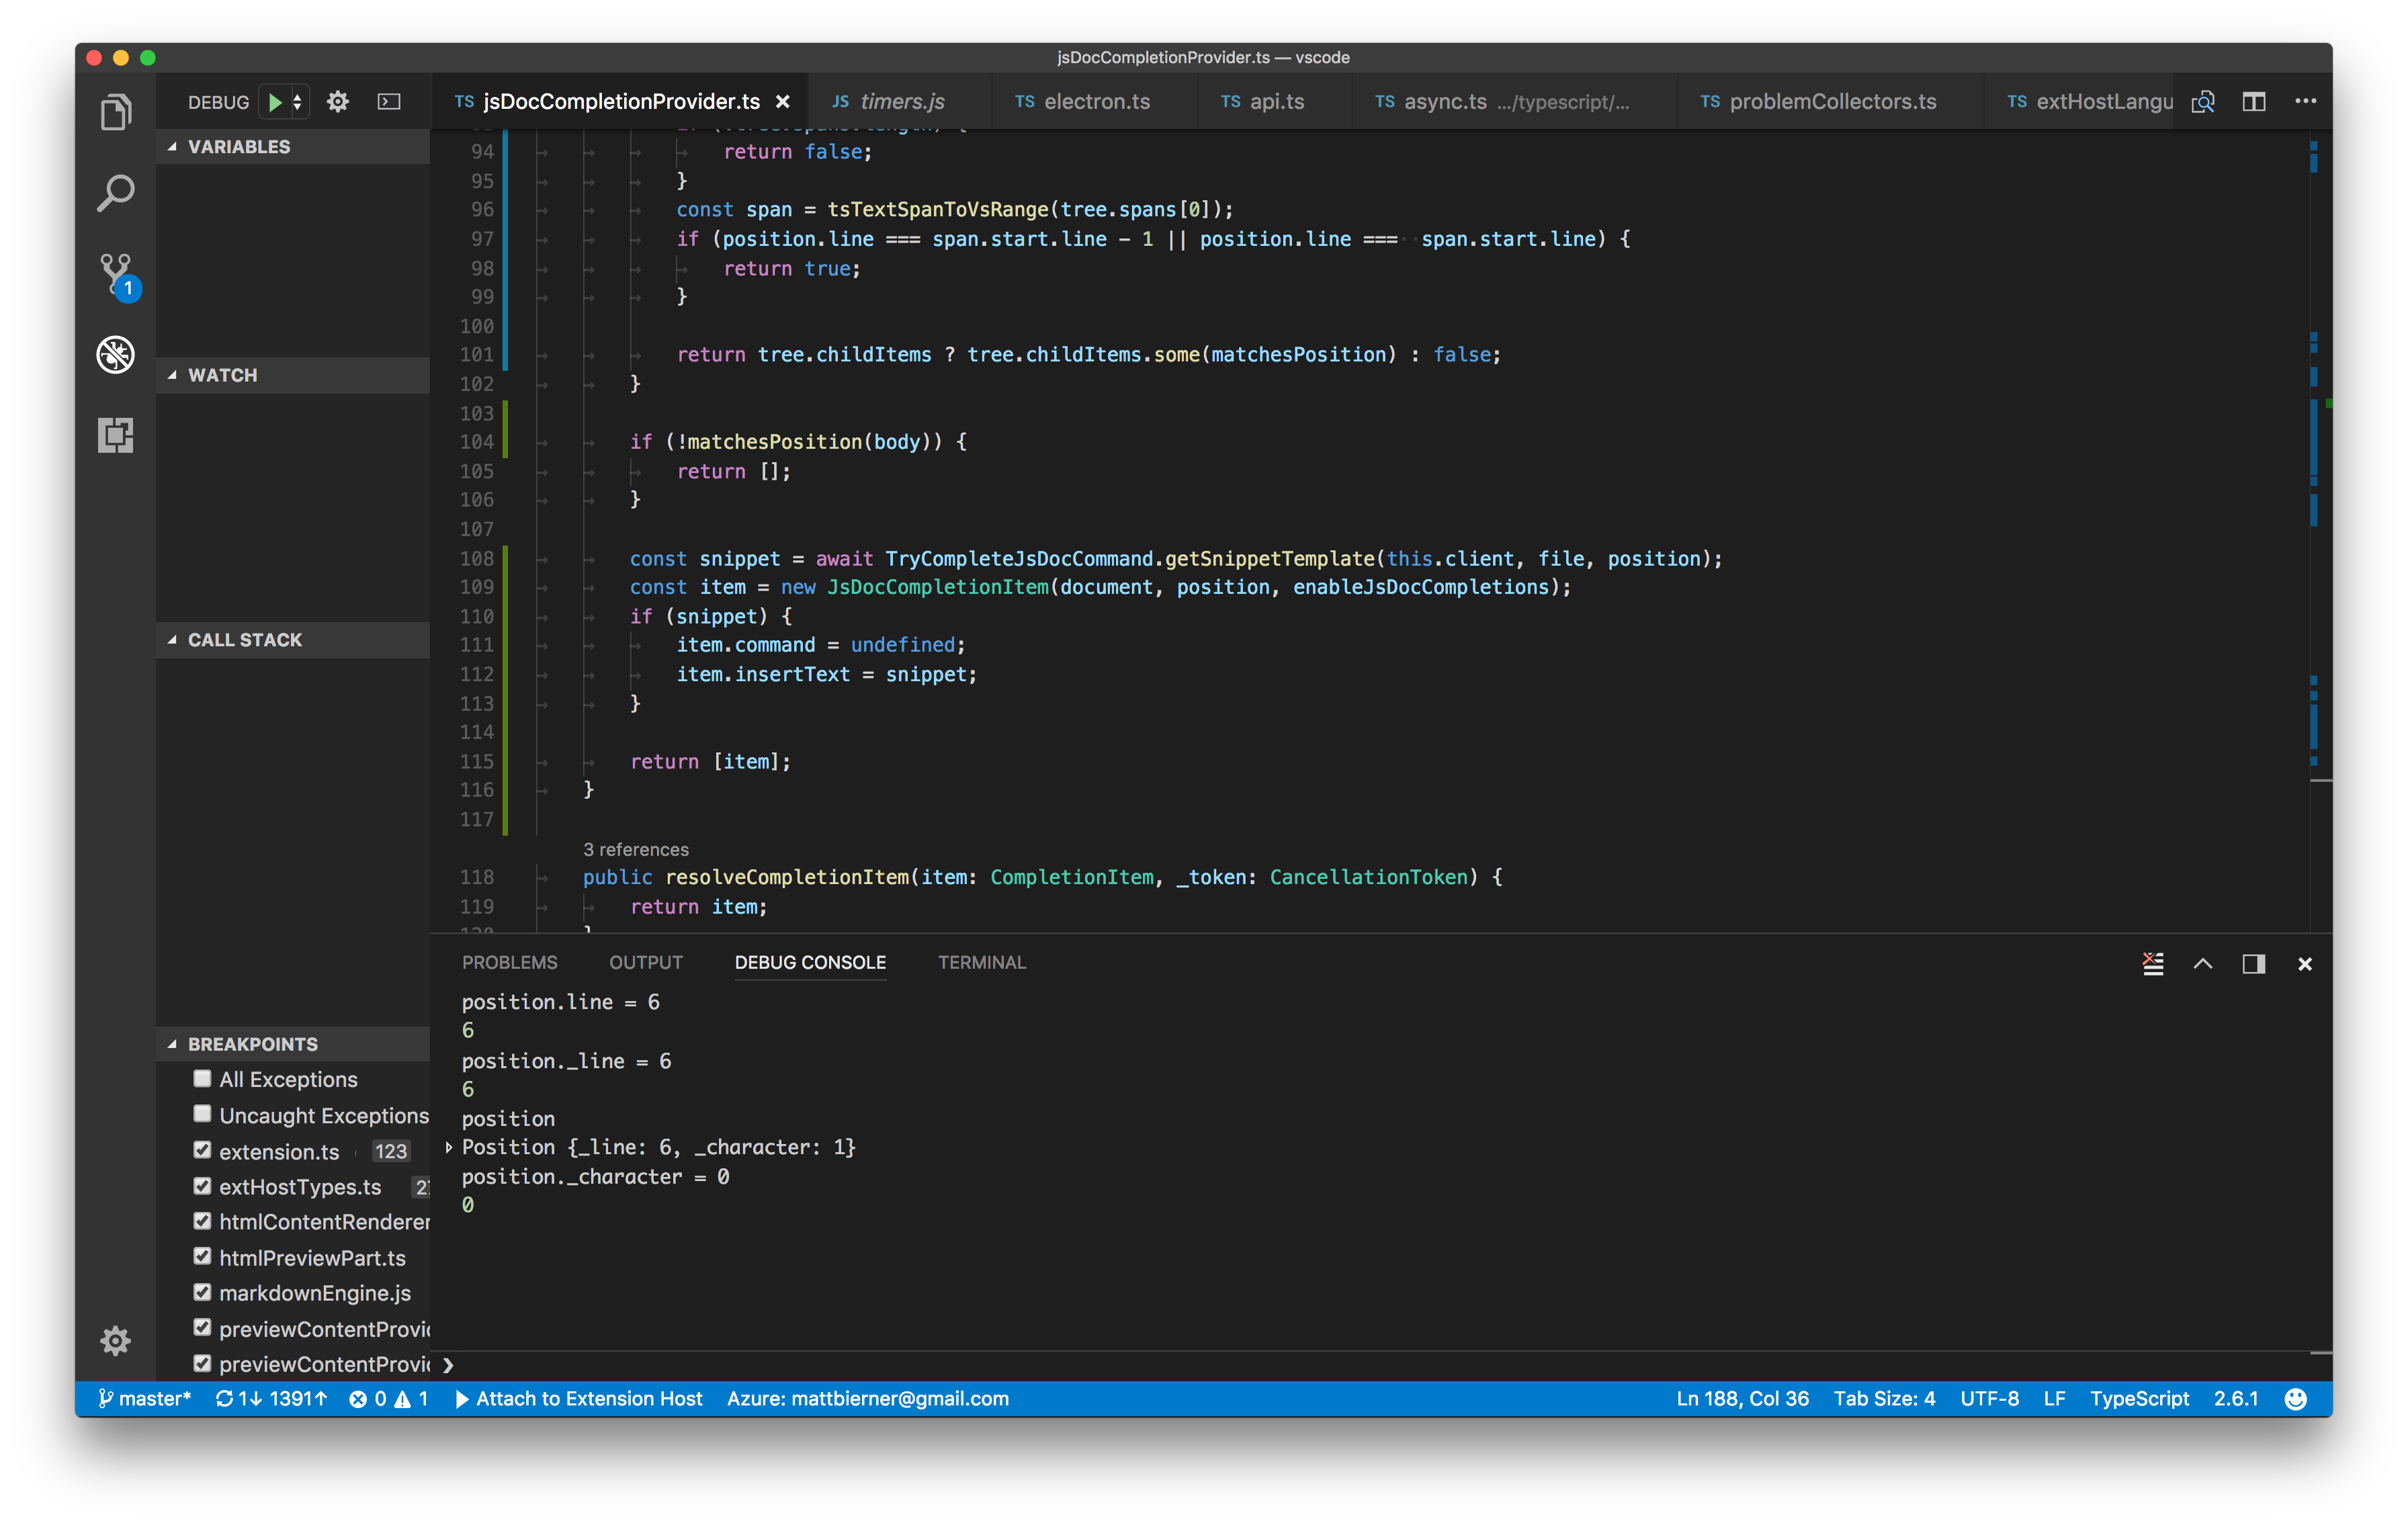Image resolution: width=2408 pixels, height=1525 pixels.
Task: Open the Extensions view
Action: click(x=115, y=436)
